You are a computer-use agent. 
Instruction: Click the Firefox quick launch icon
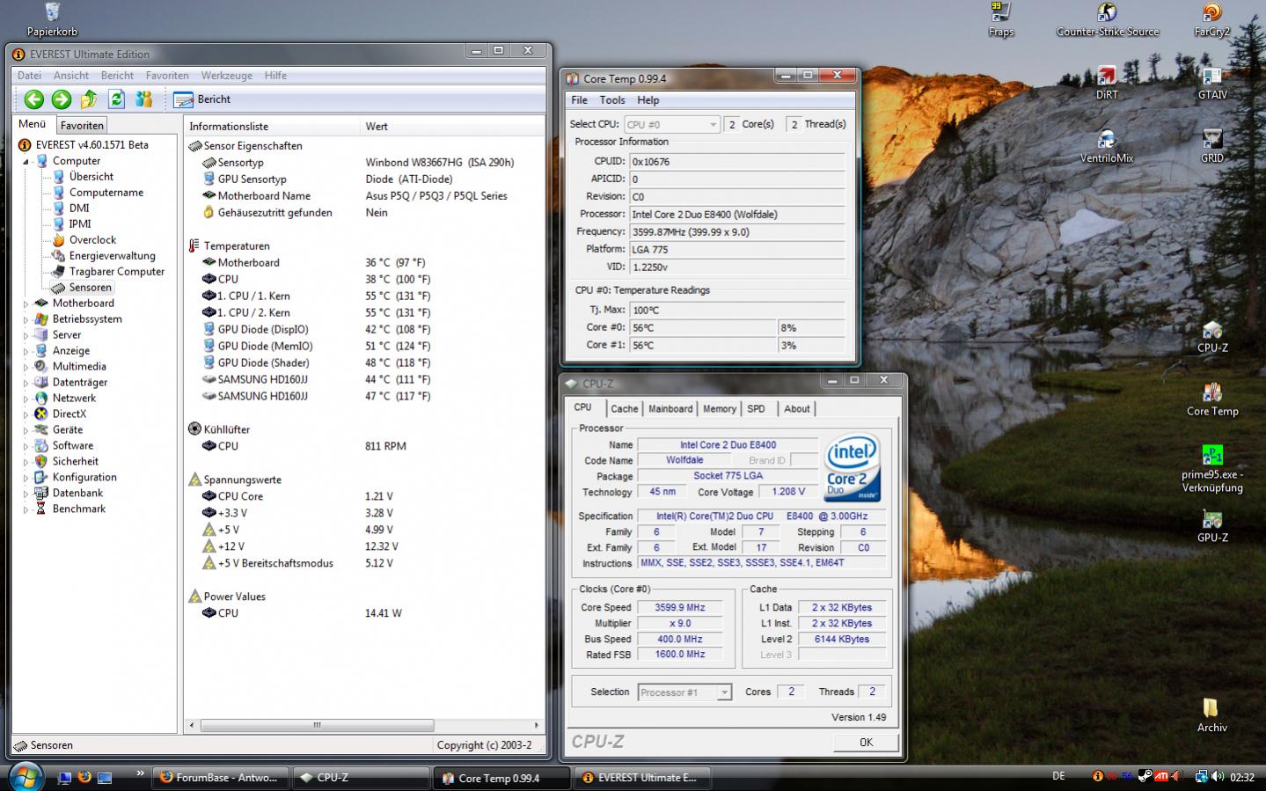tap(84, 777)
